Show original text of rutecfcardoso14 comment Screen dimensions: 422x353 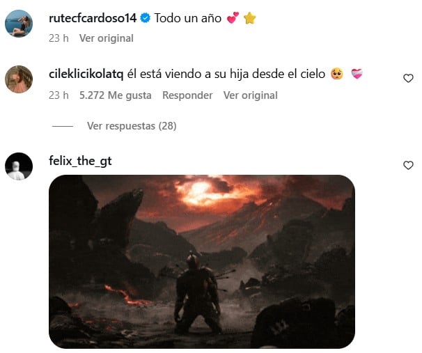107,38
